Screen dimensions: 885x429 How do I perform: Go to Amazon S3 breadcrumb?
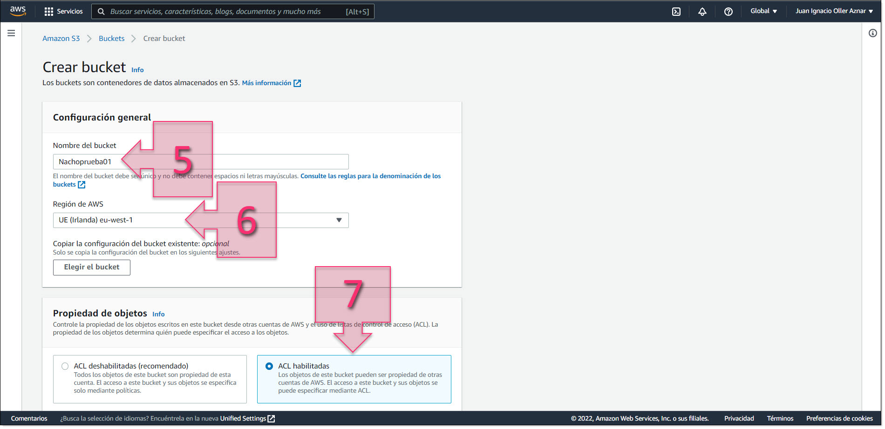click(x=61, y=39)
